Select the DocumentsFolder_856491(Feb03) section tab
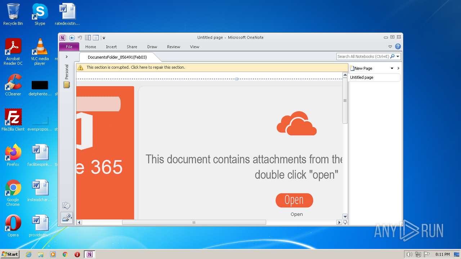 117,57
